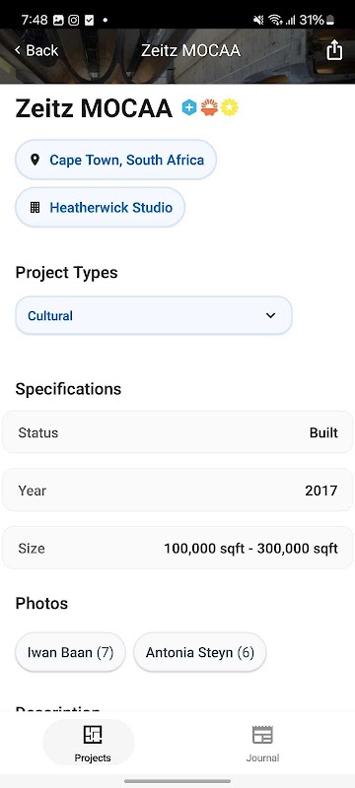Open Cape Town, South Africa location chip
The image size is (355, 788).
coord(116,160)
